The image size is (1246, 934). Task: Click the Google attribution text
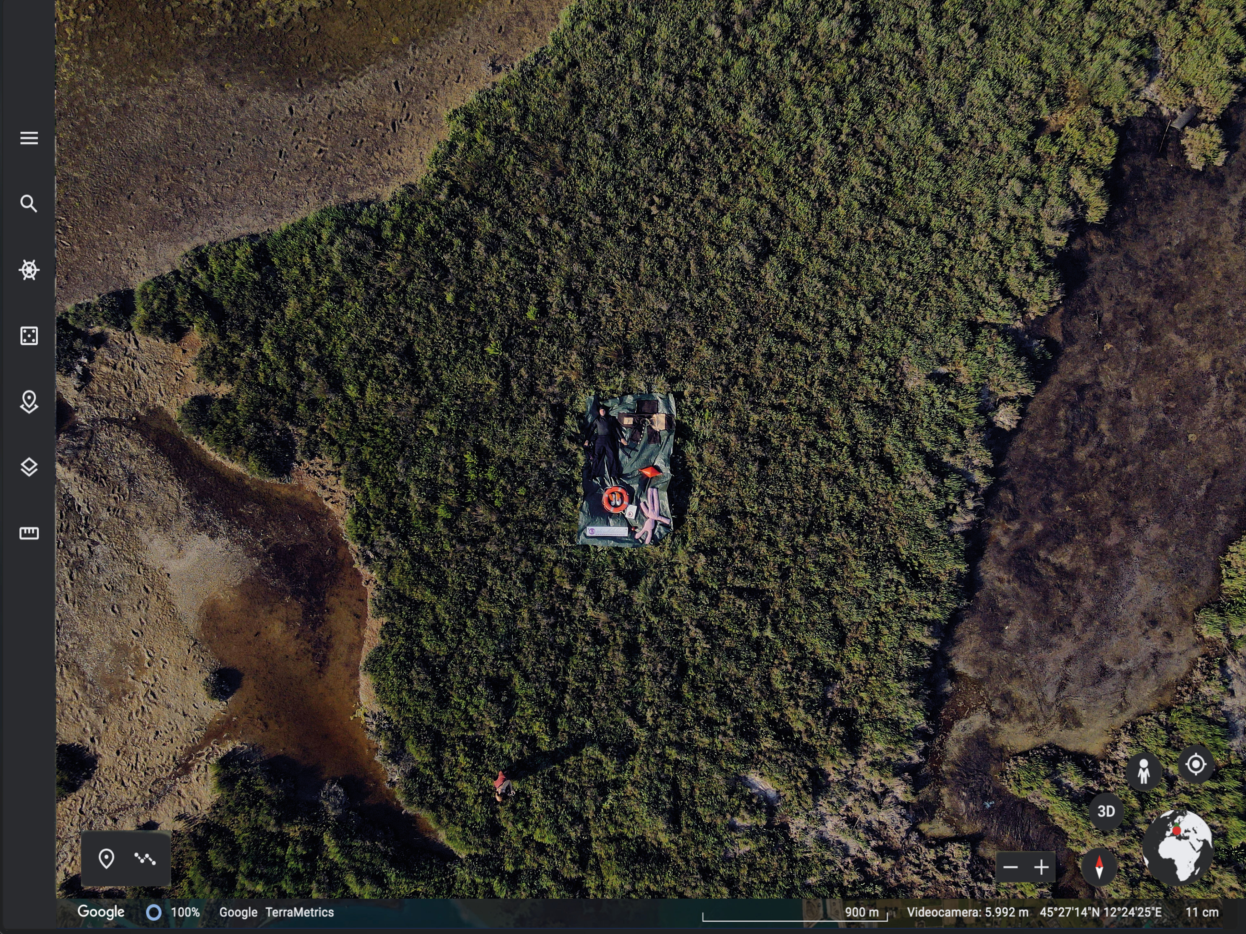tap(238, 913)
